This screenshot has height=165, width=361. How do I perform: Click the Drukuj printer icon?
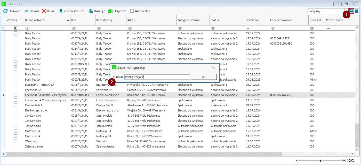pos(91,11)
